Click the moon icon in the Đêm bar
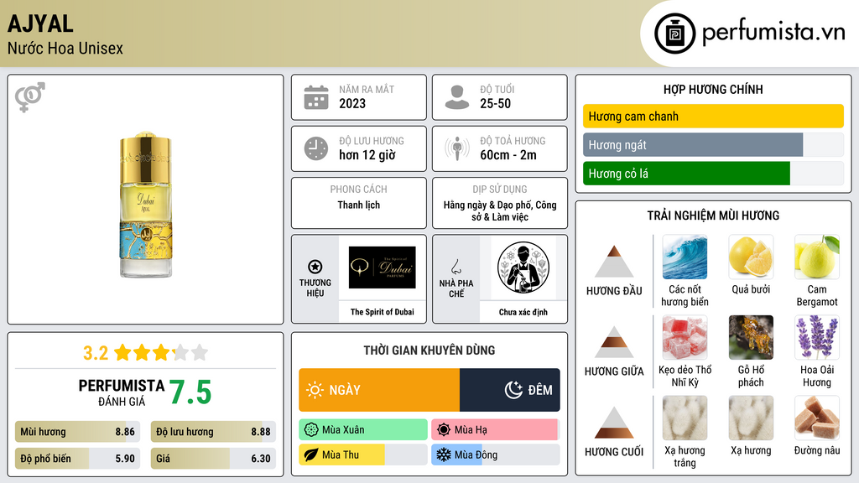 513,390
